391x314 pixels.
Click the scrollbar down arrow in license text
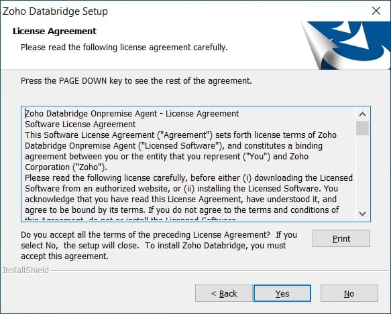(x=363, y=214)
